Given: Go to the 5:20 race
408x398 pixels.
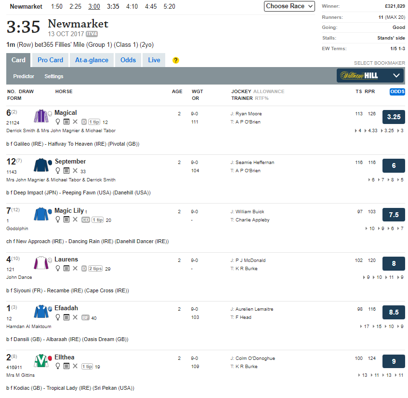Looking at the screenshot, I should 170,7.
